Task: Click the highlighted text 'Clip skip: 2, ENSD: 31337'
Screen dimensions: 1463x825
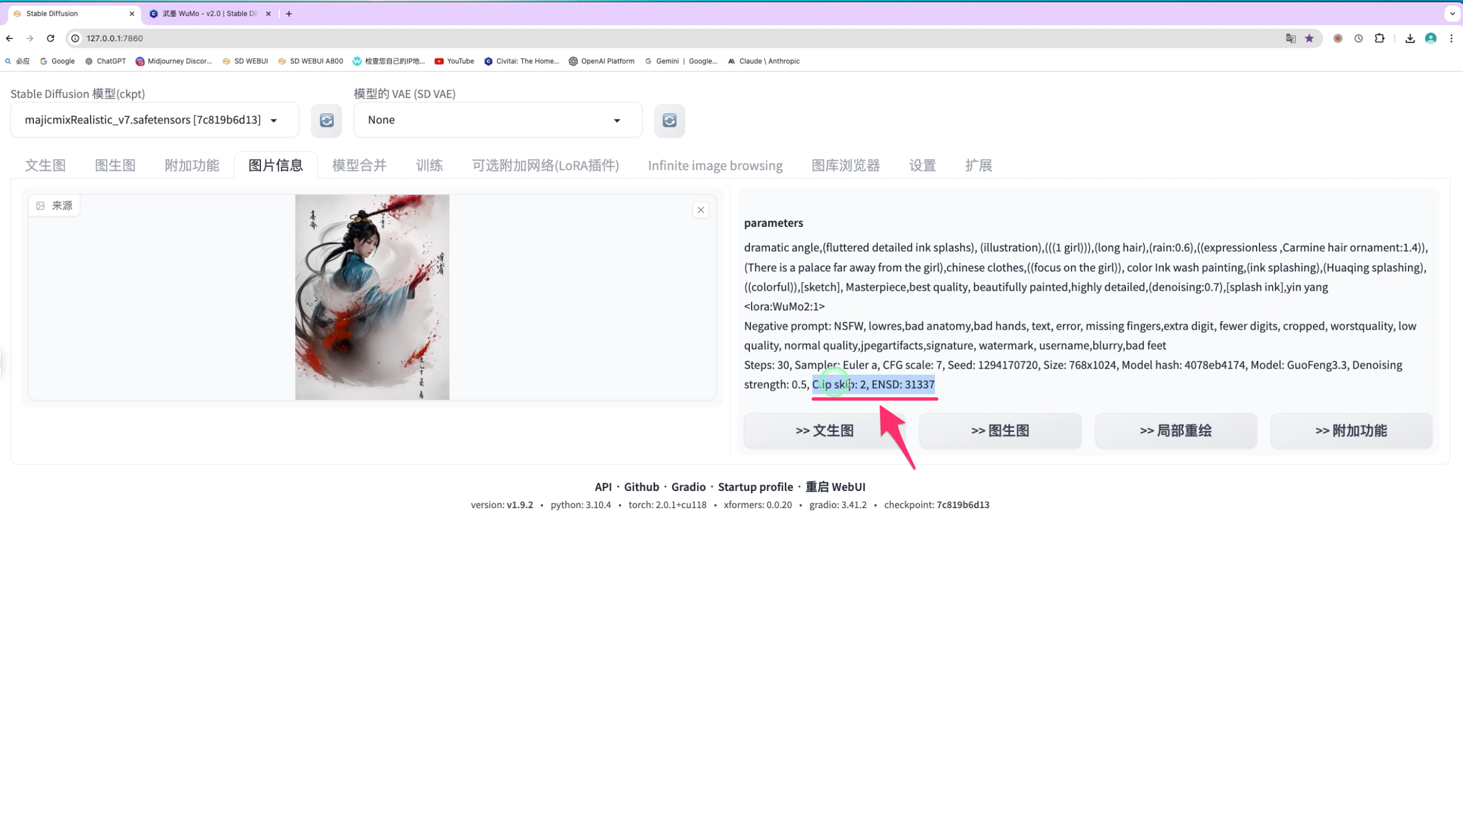Action: pyautogui.click(x=873, y=385)
